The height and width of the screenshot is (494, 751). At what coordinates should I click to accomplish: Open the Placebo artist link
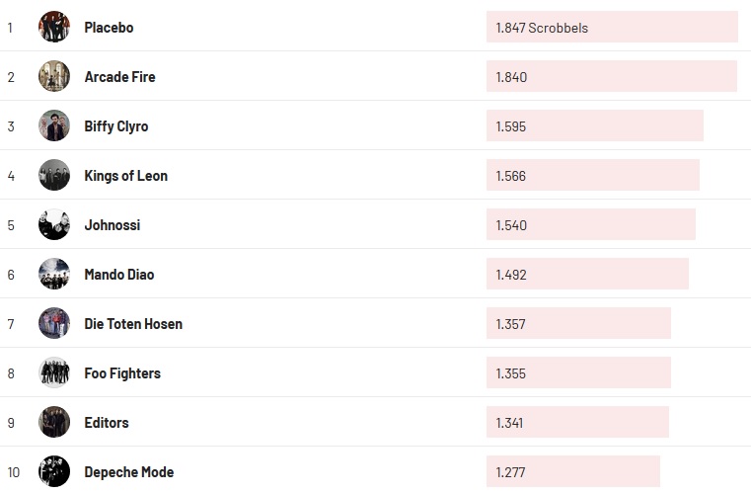tap(109, 28)
